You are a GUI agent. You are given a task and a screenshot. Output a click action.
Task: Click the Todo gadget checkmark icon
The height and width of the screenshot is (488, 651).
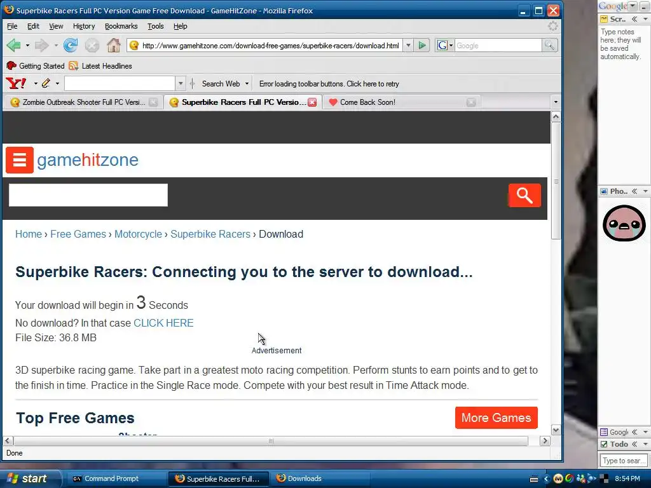click(604, 444)
